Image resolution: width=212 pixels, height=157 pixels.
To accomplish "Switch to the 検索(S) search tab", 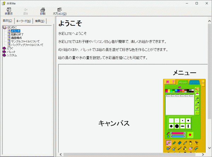I will pos(40,21).
